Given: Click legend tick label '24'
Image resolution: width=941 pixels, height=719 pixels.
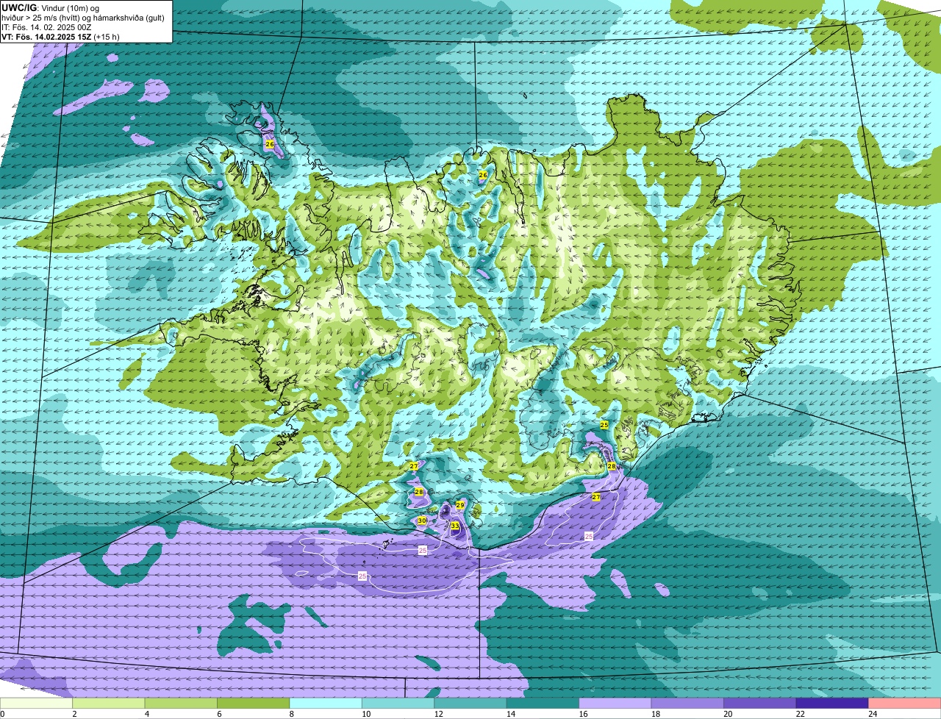Looking at the screenshot, I should coord(872,714).
